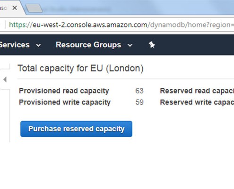Click the Provisioned read capacity label
Image resolution: width=234 pixels, height=189 pixels.
(64, 91)
